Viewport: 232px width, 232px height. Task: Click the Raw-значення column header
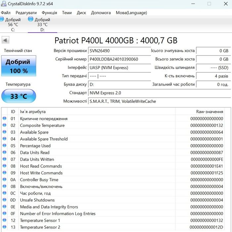[x=209, y=112]
